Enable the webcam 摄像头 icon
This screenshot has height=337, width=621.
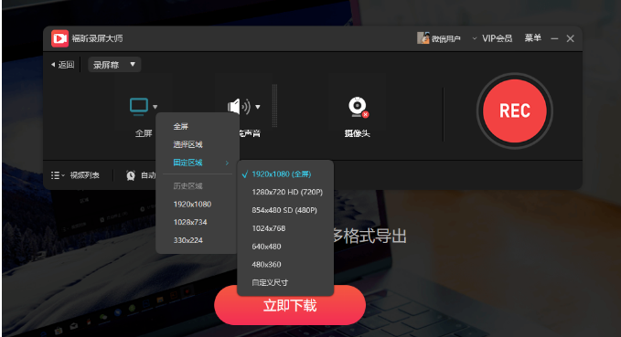point(358,107)
